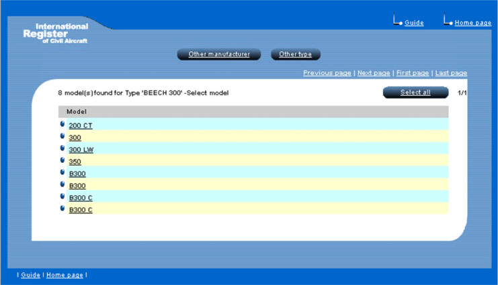Click the bullet icon beside 300 LW

[63, 148]
